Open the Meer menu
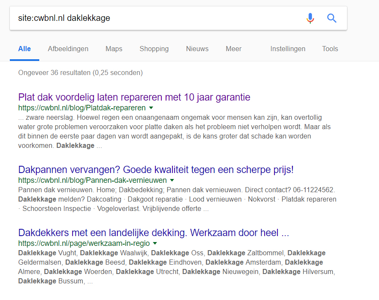The height and width of the screenshot is (300, 379). [233, 49]
